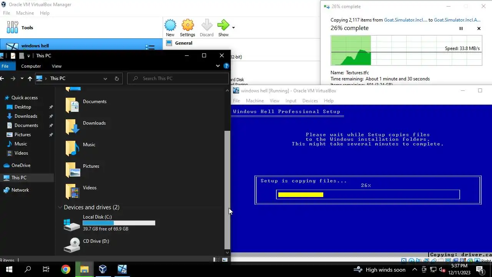Image resolution: width=492 pixels, height=277 pixels.
Task: Open File menu in VirtualBox Manager
Action: point(7,13)
